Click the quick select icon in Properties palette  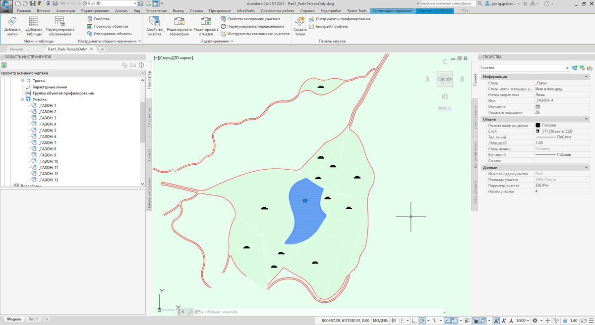coord(590,68)
